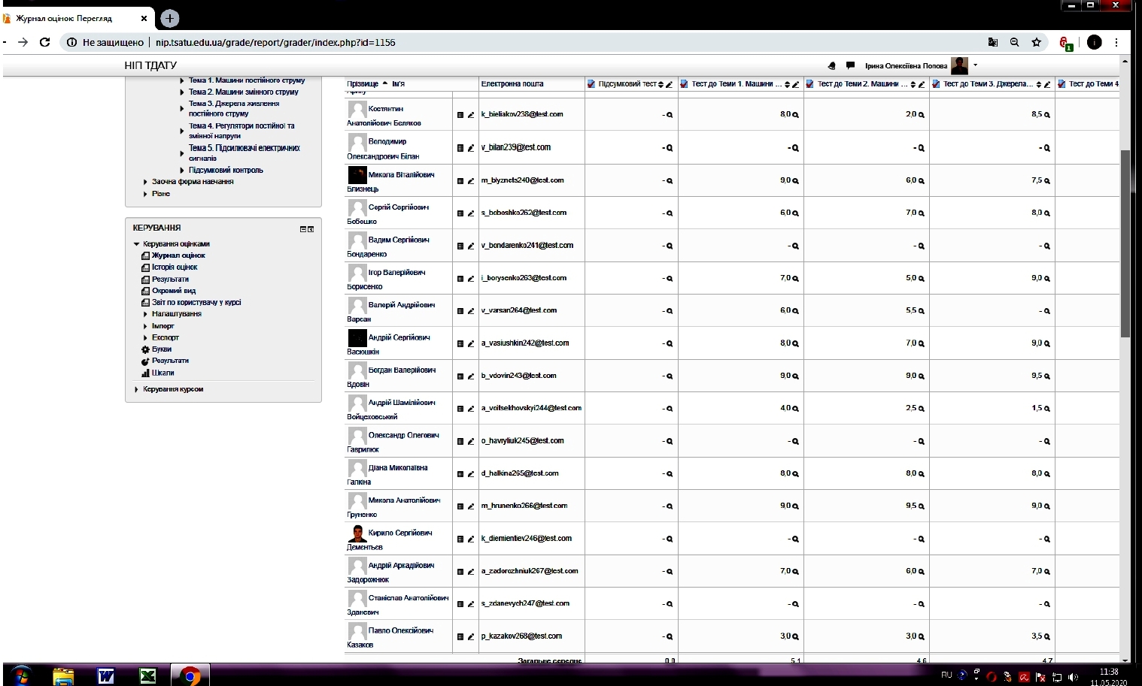Dock the Керування block to the side
This screenshot has height=686, width=1142.
311,229
